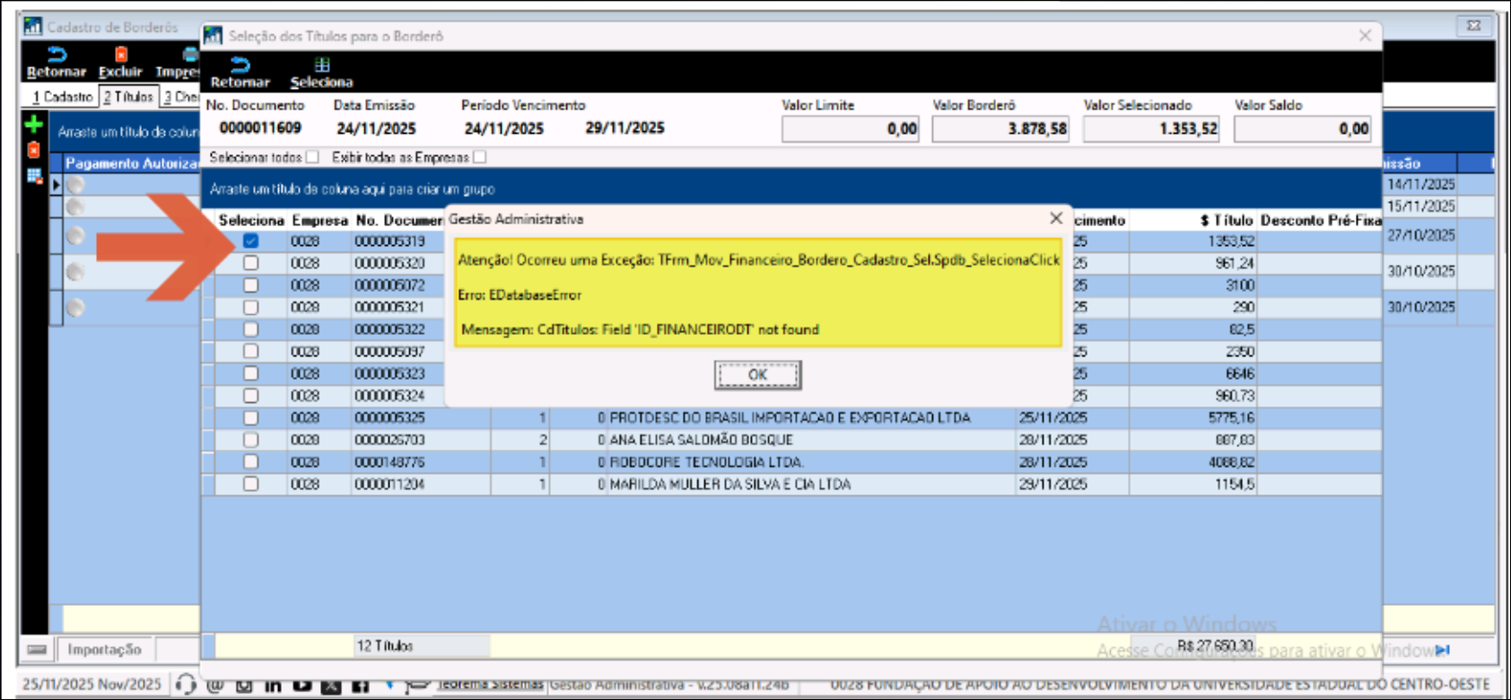Click the Excluir icon in Cadastro de Borderôs
Image resolution: width=1511 pixels, height=700 pixels.
click(x=121, y=56)
